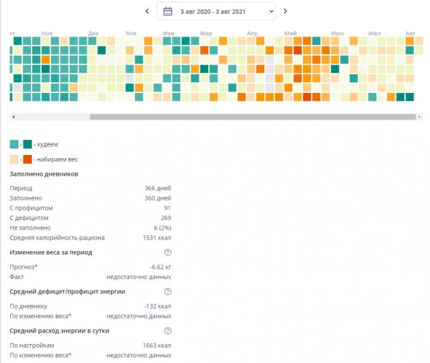Click left arrow of heatmap scrollbar
The width and height of the screenshot is (430, 363).
[x=13, y=117]
